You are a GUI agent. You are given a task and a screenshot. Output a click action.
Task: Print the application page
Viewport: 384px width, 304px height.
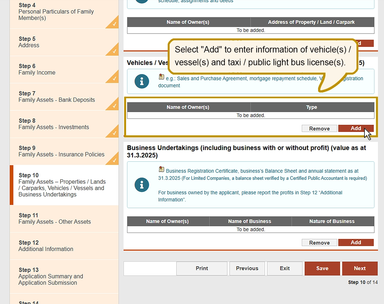click(202, 268)
